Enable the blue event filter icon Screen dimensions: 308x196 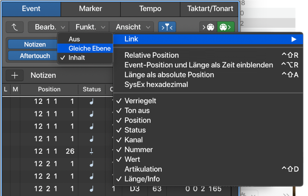(x=167, y=27)
